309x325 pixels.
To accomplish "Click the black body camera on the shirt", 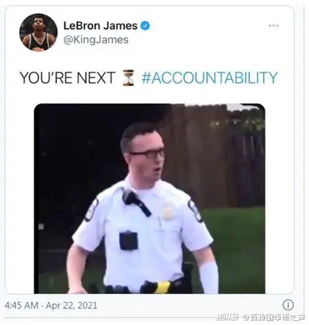I will tap(129, 240).
